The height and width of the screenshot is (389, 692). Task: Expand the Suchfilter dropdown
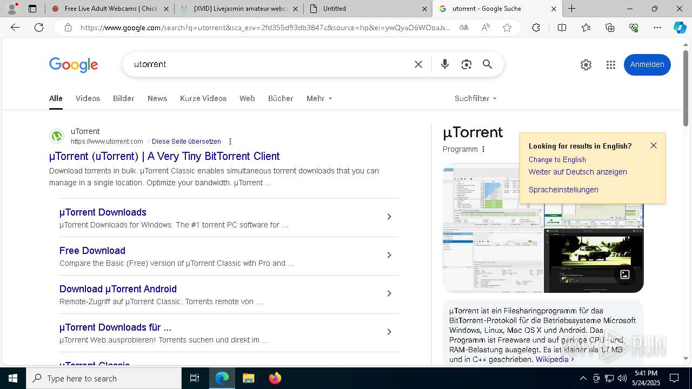[476, 98]
